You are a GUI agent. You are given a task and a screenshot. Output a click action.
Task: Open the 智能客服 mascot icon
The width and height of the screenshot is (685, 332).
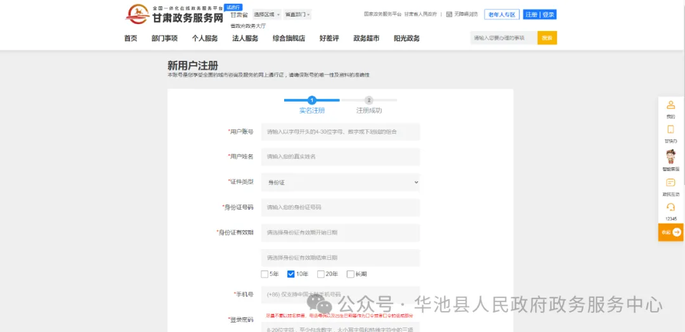click(x=670, y=156)
